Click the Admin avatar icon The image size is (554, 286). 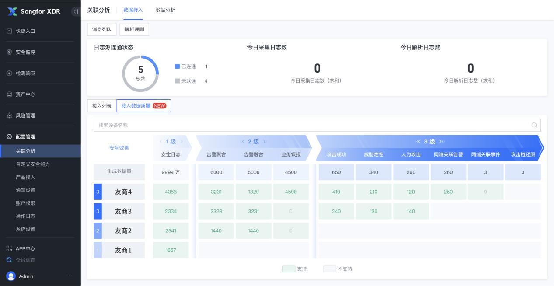click(x=11, y=276)
